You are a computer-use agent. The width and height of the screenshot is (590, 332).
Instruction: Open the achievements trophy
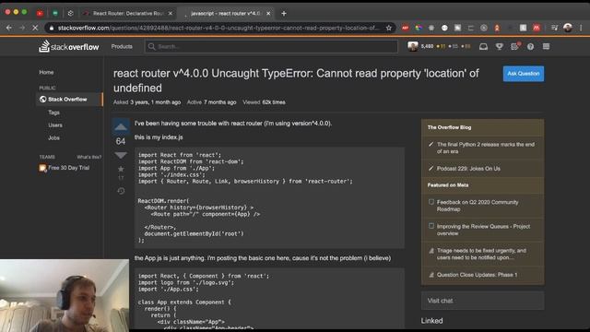[500, 46]
